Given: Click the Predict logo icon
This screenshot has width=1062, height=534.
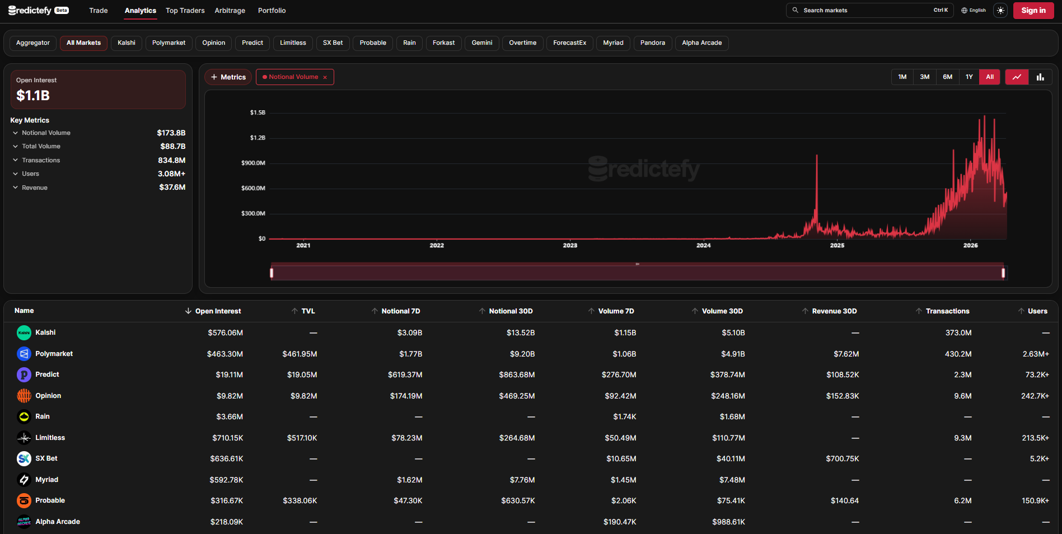Looking at the screenshot, I should [x=24, y=375].
